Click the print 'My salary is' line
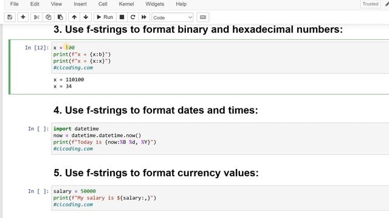This screenshot has height=218, width=389. pos(105,198)
